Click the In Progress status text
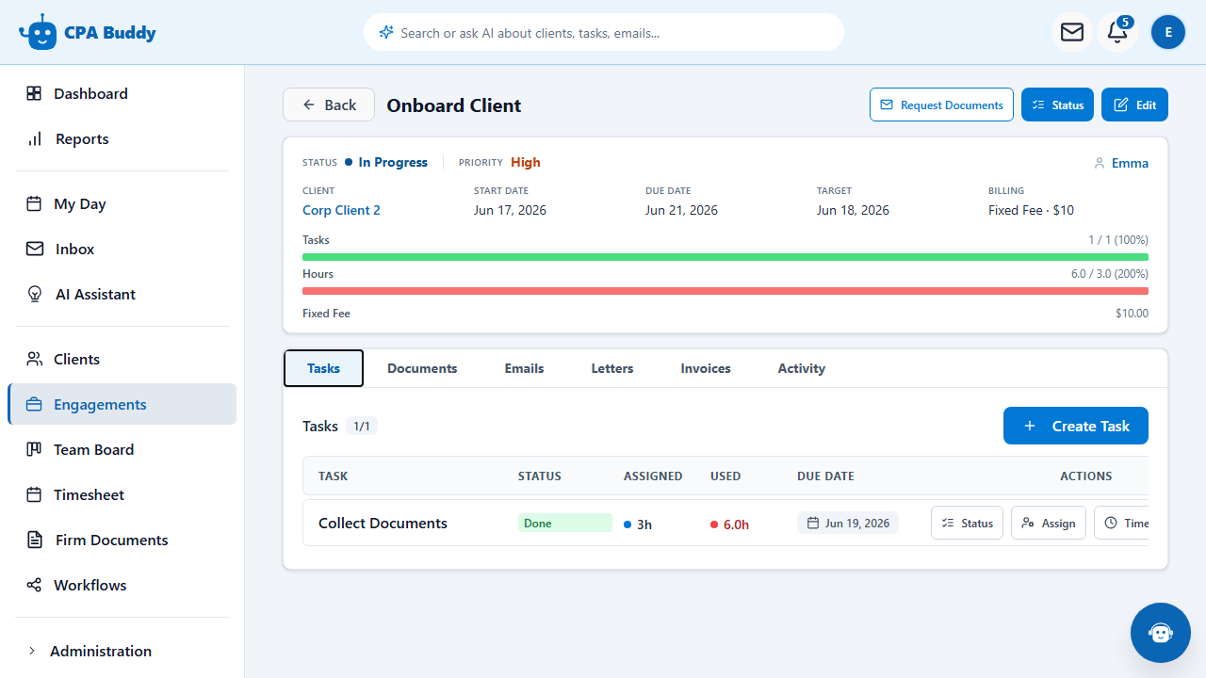The height and width of the screenshot is (678, 1206). point(393,162)
